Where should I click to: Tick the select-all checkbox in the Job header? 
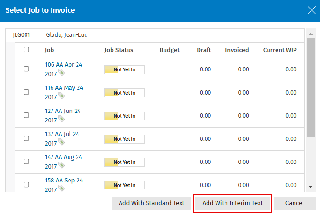[26, 50]
